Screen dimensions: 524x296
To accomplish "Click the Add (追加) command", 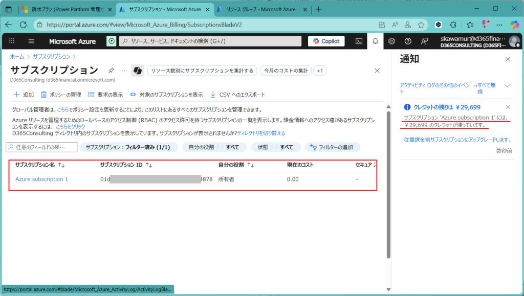I will point(24,95).
